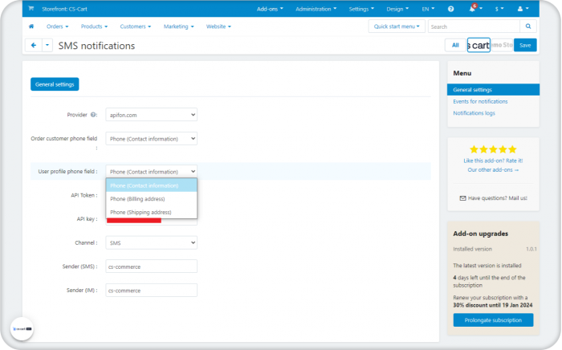562x350 pixels.
Task: Click the Sender (IM) input field
Action: coord(151,290)
